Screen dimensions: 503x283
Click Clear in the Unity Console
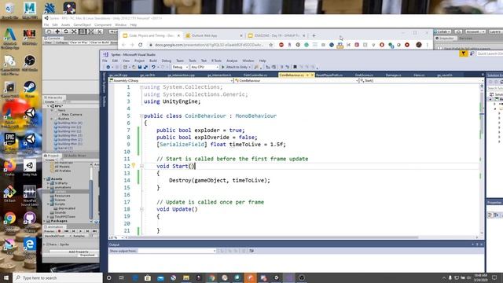coord(48,42)
